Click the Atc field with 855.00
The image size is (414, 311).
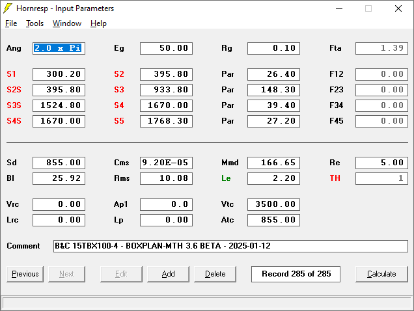[x=273, y=220]
